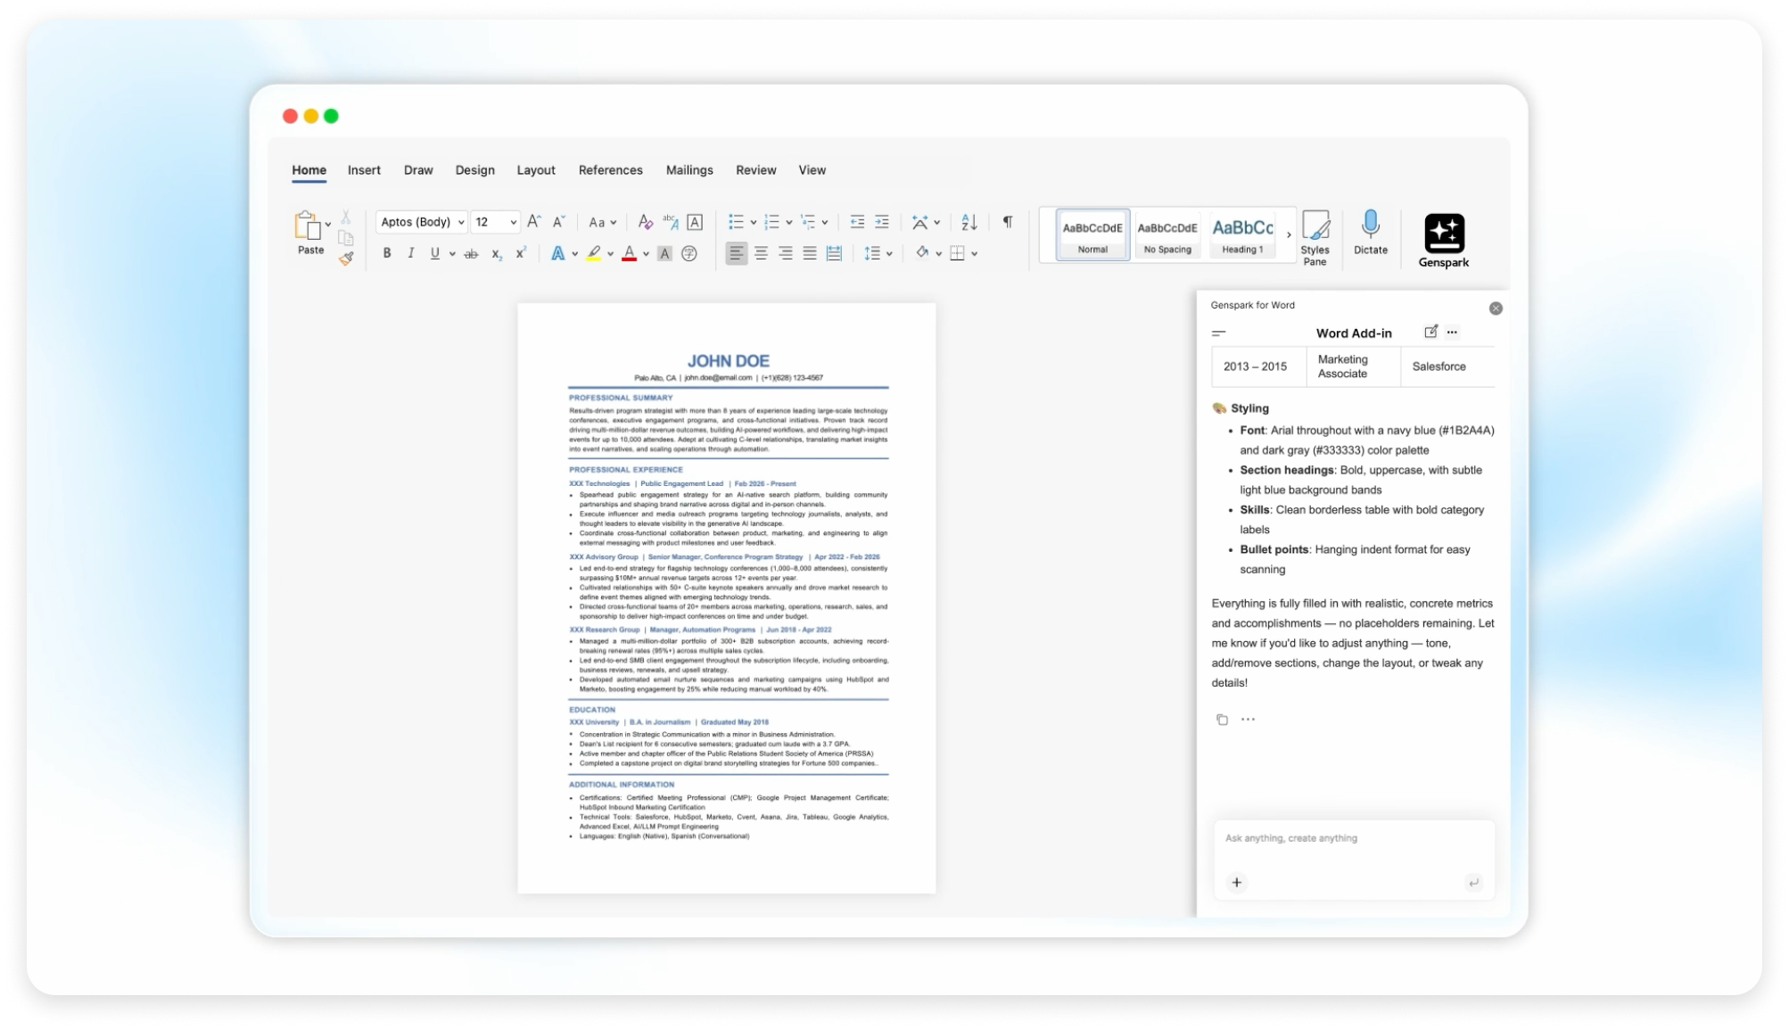Apply distributed alignment
The image size is (1789, 1029).
point(835,254)
